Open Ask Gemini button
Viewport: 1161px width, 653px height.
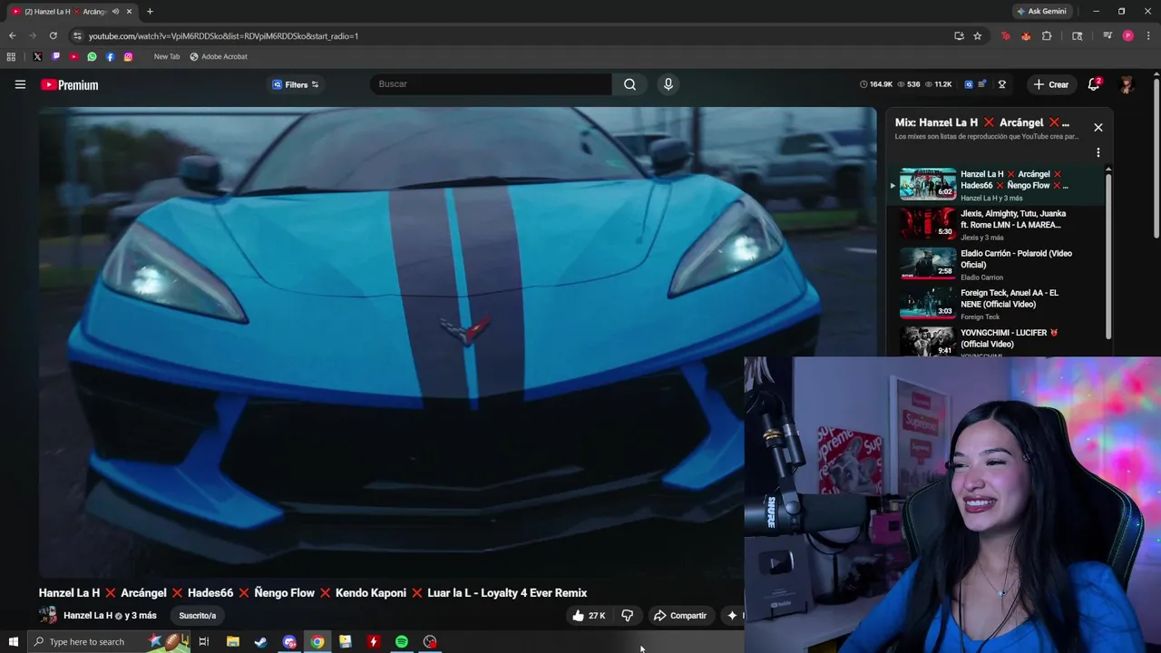[1042, 12]
